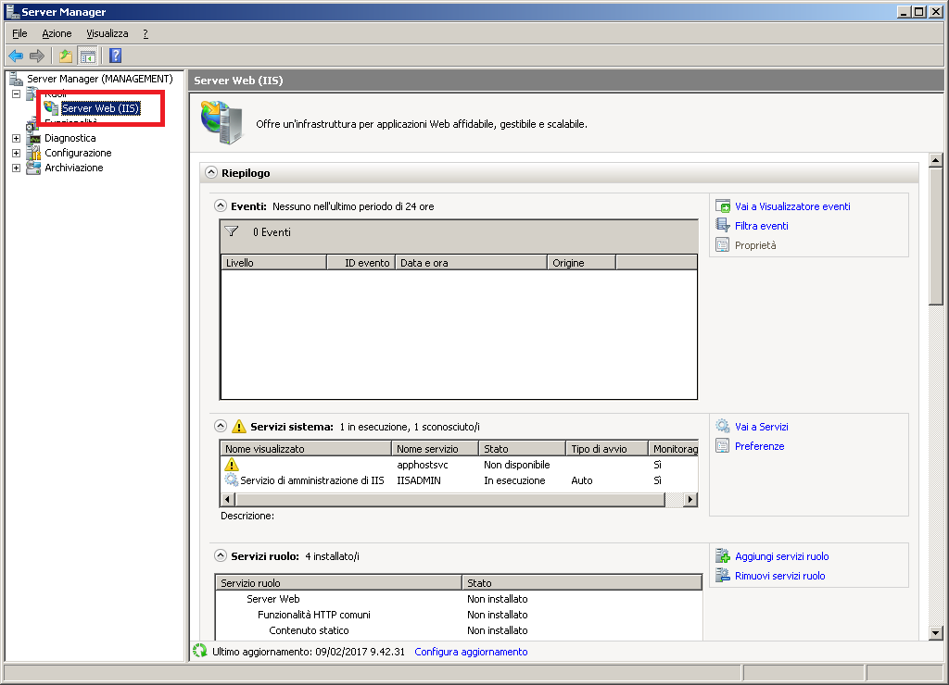The width and height of the screenshot is (949, 685).
Task: Click the Up one level folder icon
Action: (66, 56)
